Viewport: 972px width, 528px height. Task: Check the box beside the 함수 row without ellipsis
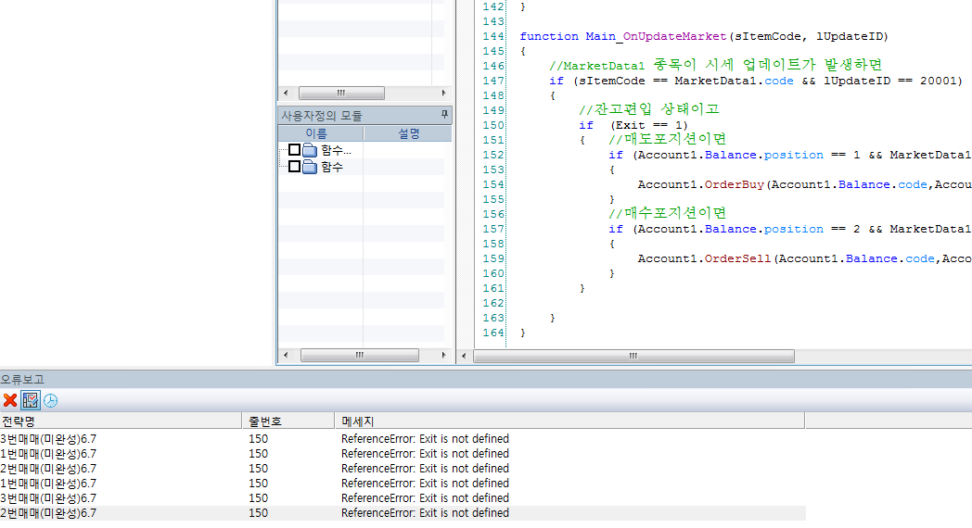294,167
